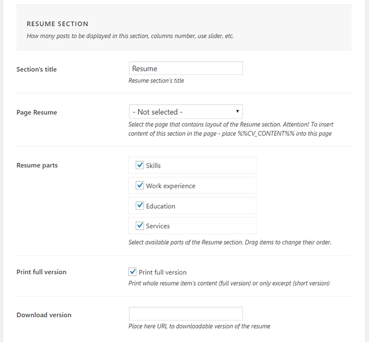Toggle the Services checkbox off
This screenshot has width=369, height=342.
[x=140, y=226]
